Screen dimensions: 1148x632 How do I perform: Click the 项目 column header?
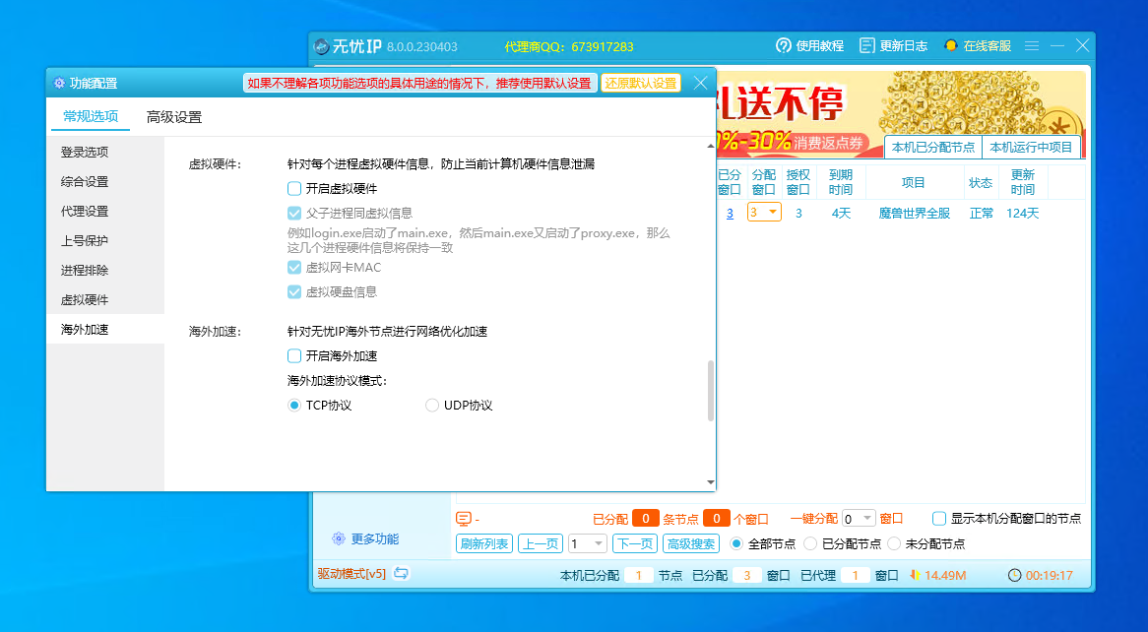point(913,182)
